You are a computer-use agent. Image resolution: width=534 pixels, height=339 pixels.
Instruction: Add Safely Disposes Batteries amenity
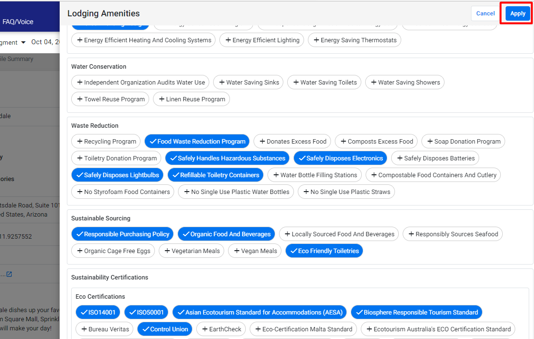pyautogui.click(x=435, y=158)
